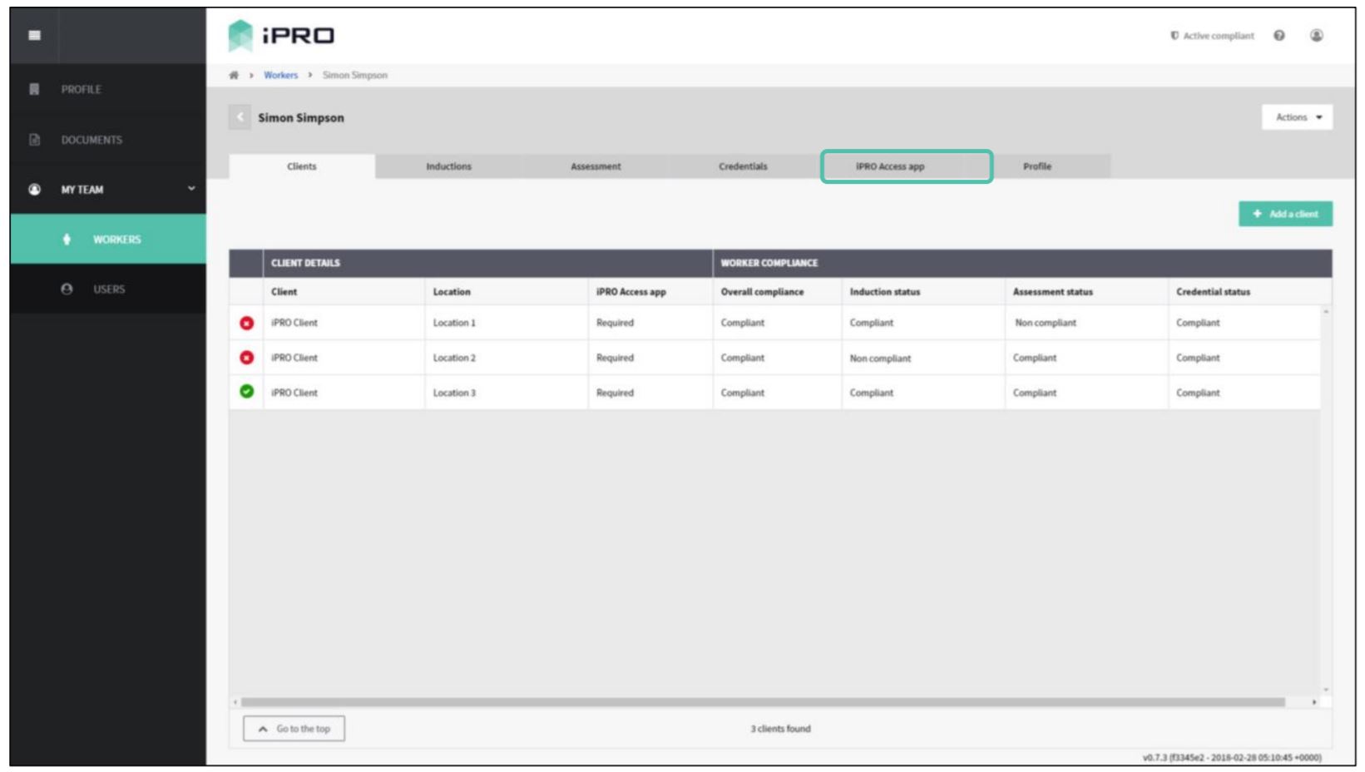1365x772 pixels.
Task: Click Non compliant assessment status for Location 1
Action: pos(1046,323)
